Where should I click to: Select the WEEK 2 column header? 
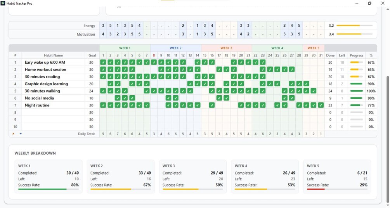pyautogui.click(x=176, y=48)
